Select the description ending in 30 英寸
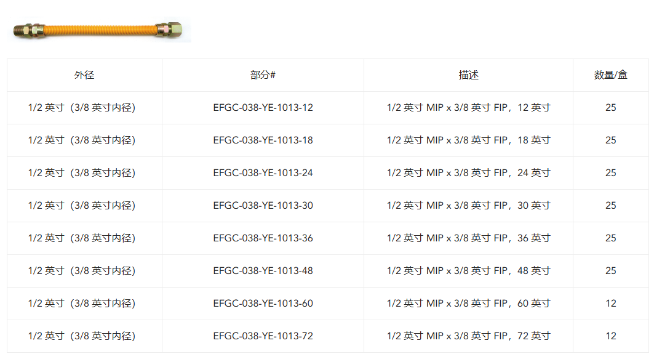Screen dimensions: 654x359 pyautogui.click(x=468, y=206)
